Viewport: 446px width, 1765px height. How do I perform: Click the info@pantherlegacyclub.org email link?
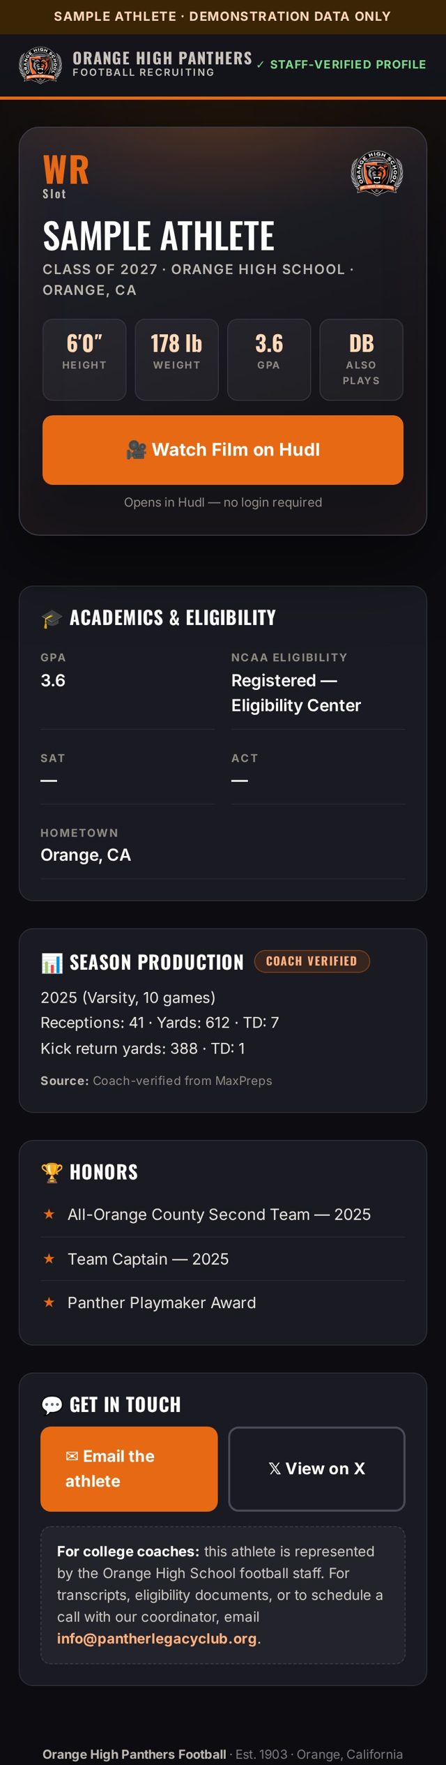coord(157,1638)
